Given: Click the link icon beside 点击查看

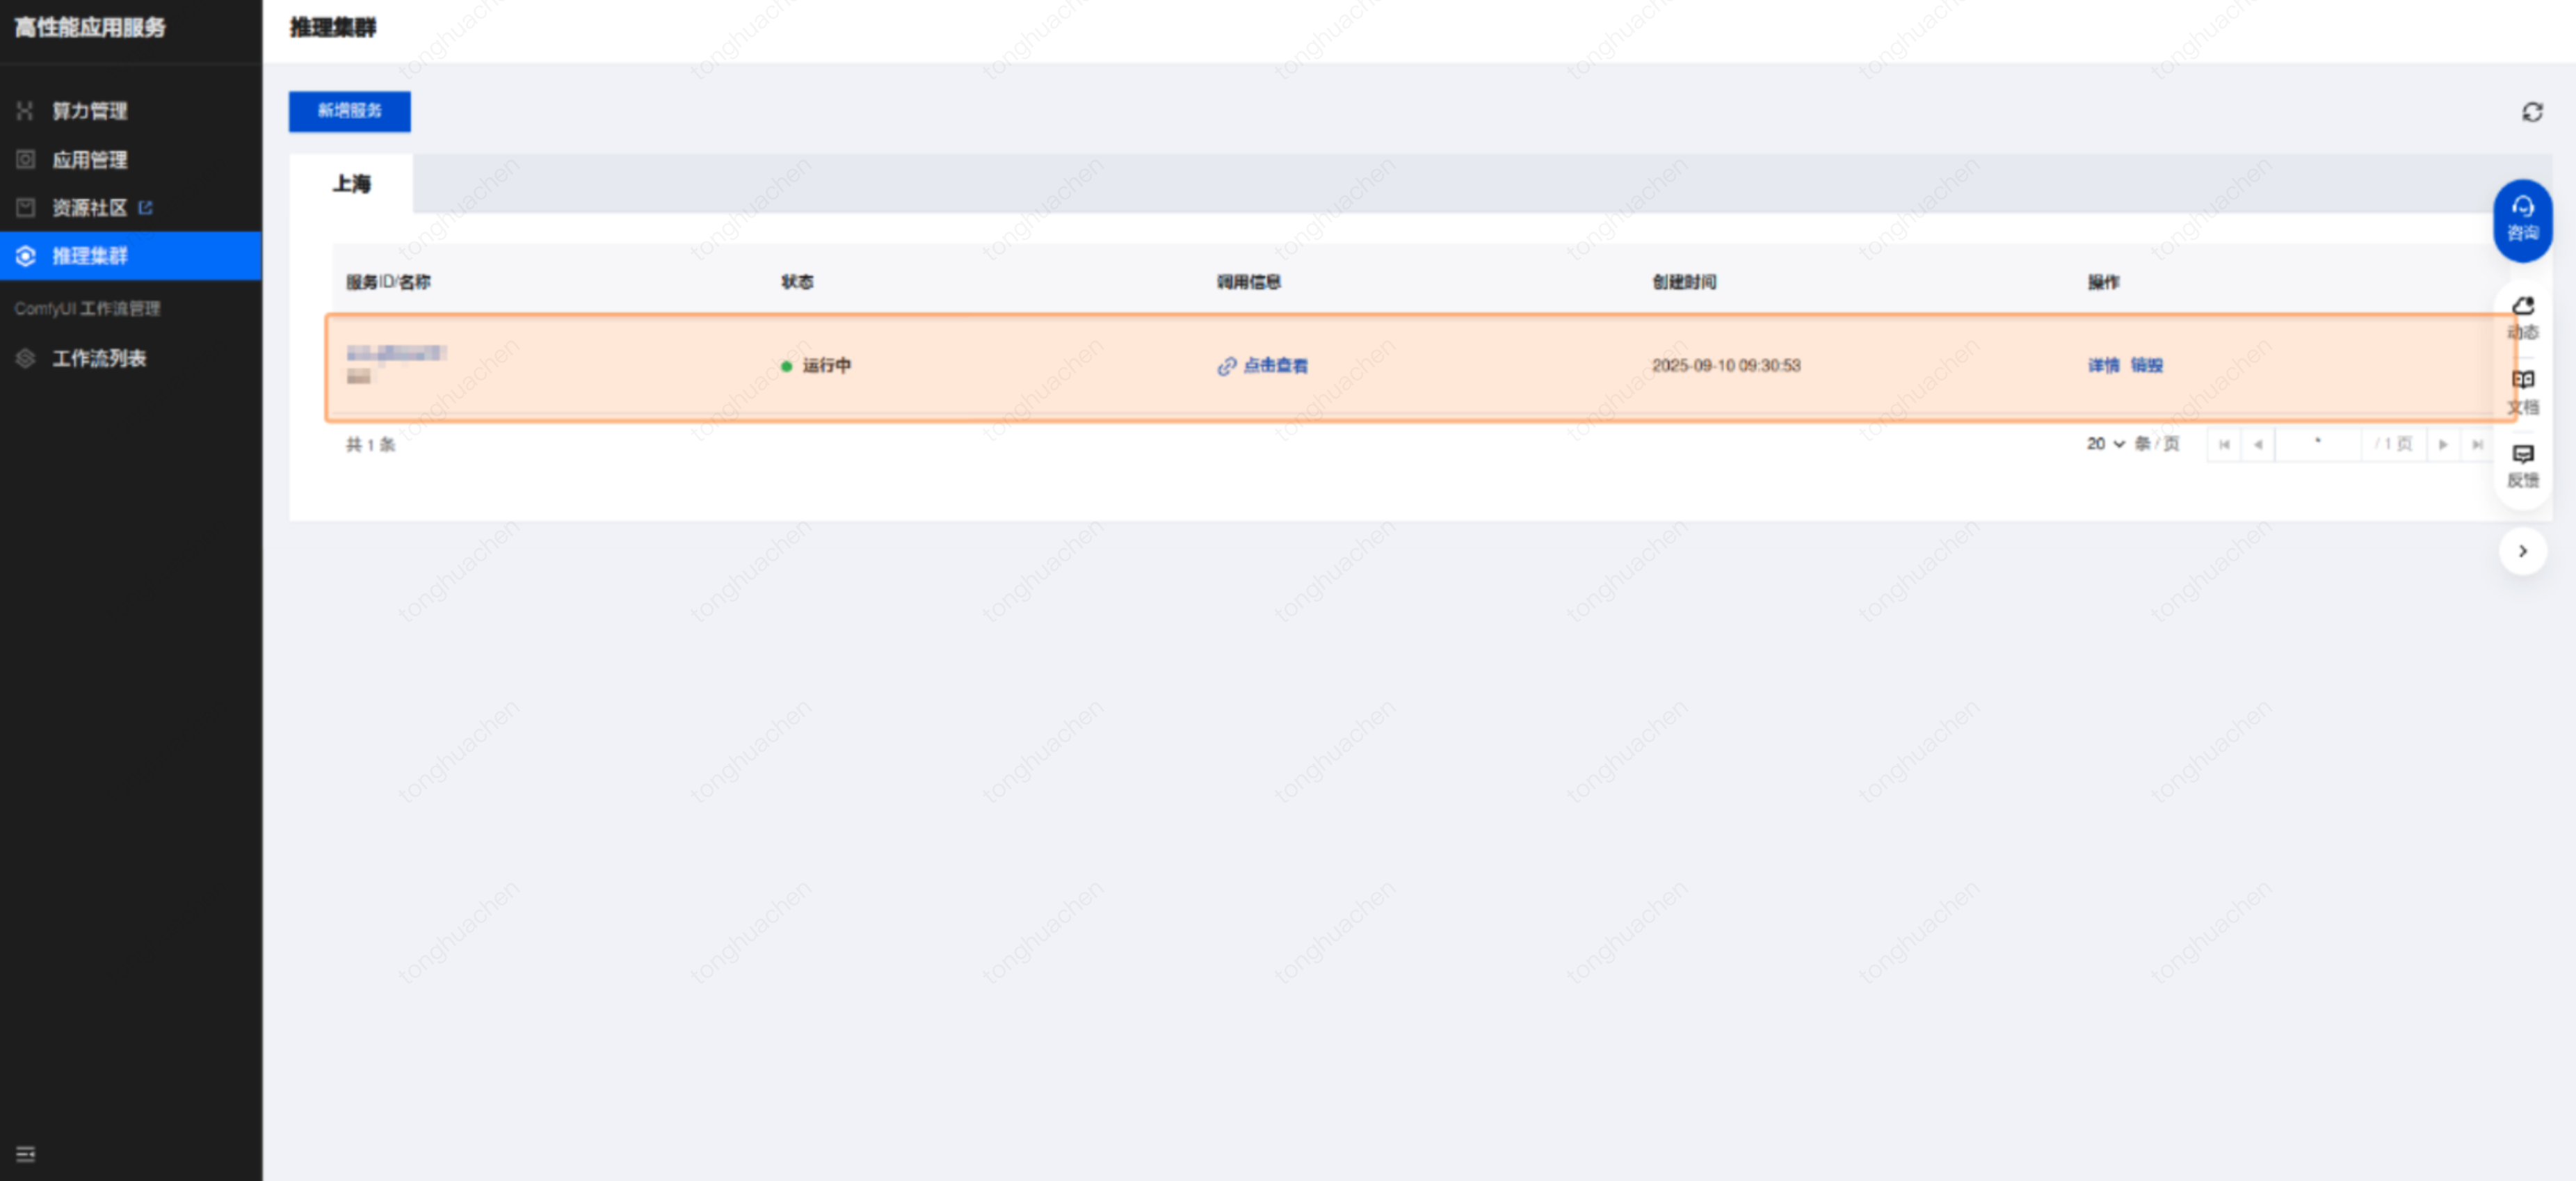Looking at the screenshot, I should click(1226, 366).
